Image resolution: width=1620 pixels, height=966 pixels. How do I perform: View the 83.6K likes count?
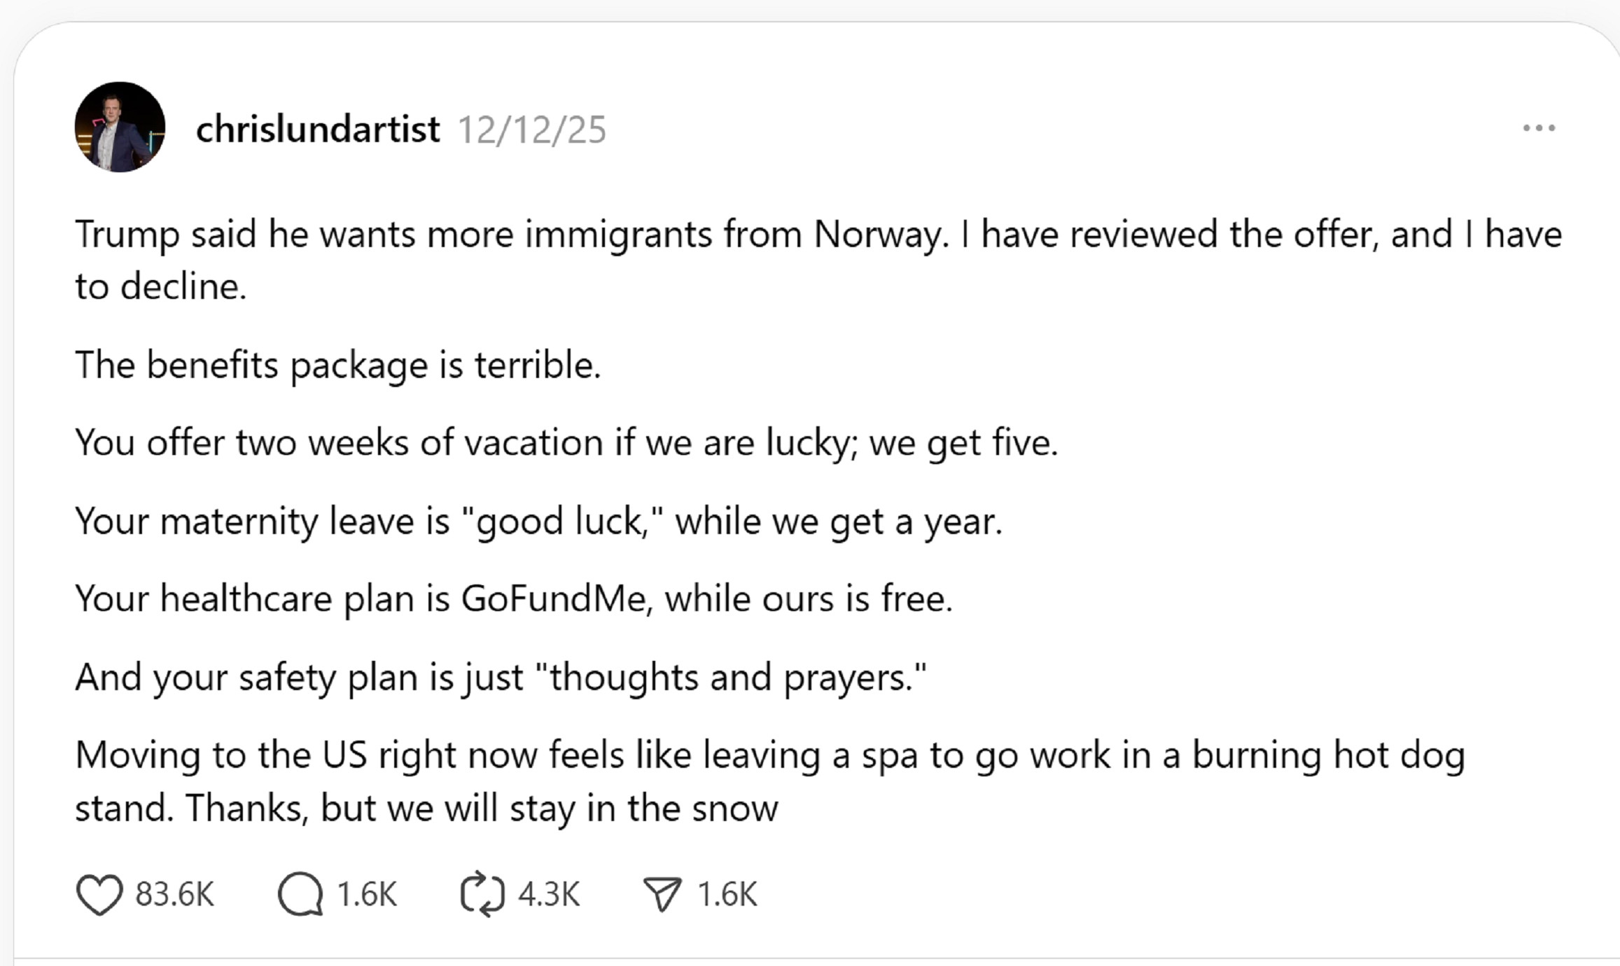pos(174,895)
